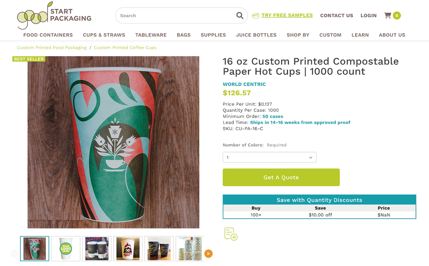Viewport: 429px width, 266px height.
Task: Add product to quote list icon
Action: pyautogui.click(x=230, y=234)
